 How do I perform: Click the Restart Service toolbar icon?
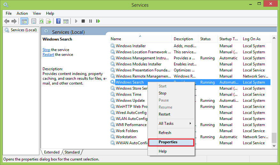98,21
